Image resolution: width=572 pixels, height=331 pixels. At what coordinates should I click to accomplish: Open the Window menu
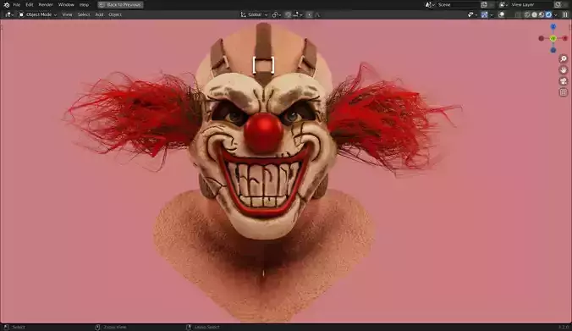pyautogui.click(x=66, y=5)
